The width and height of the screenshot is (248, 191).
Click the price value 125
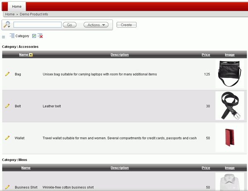[207, 74]
